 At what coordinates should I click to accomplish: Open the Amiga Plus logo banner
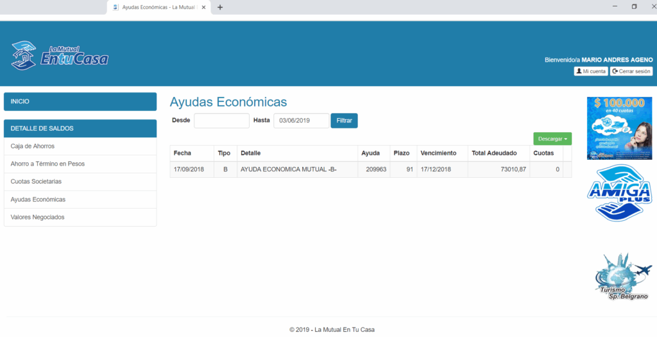coord(620,193)
